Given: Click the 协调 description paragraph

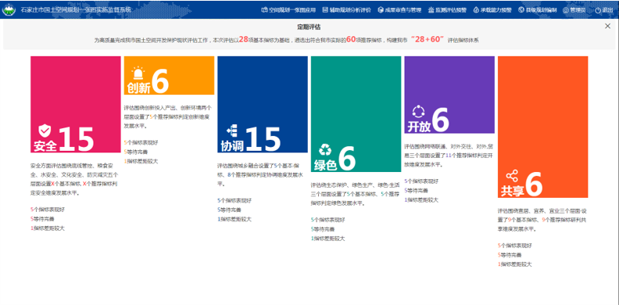Looking at the screenshot, I should (x=261, y=174).
